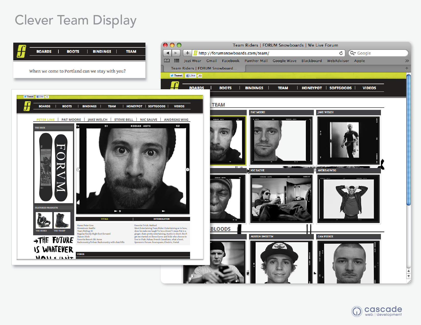
Task: Open the Facebook bookmark in the bookmarks bar
Action: coord(231,61)
